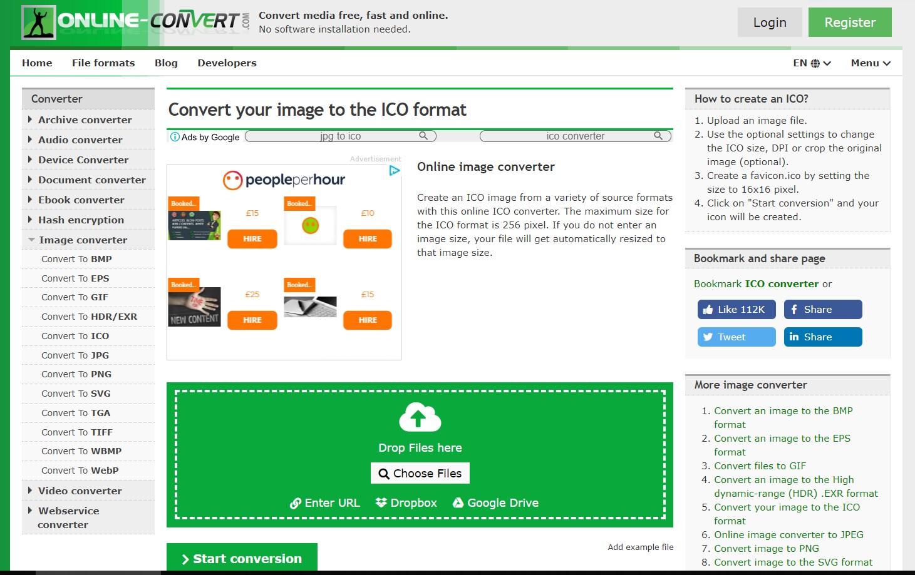Image resolution: width=915 pixels, height=575 pixels.
Task: Expand the Ebook converter section
Action: (x=88, y=200)
